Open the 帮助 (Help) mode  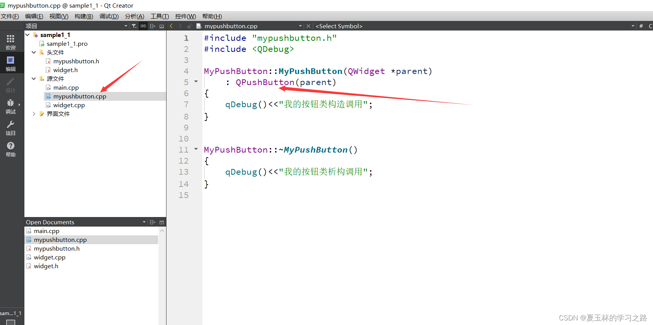[11, 149]
